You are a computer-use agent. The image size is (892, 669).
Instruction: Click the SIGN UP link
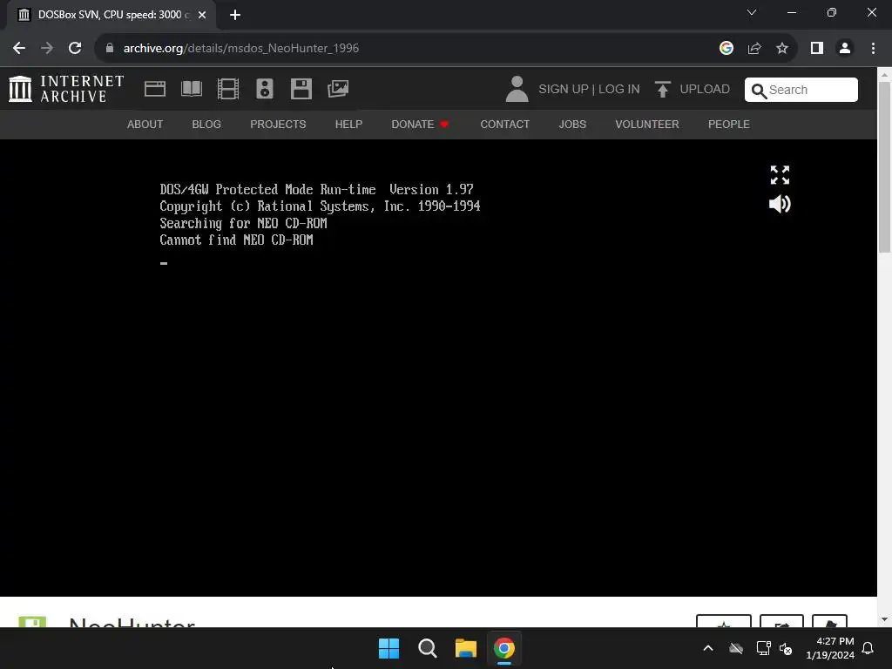coord(564,90)
